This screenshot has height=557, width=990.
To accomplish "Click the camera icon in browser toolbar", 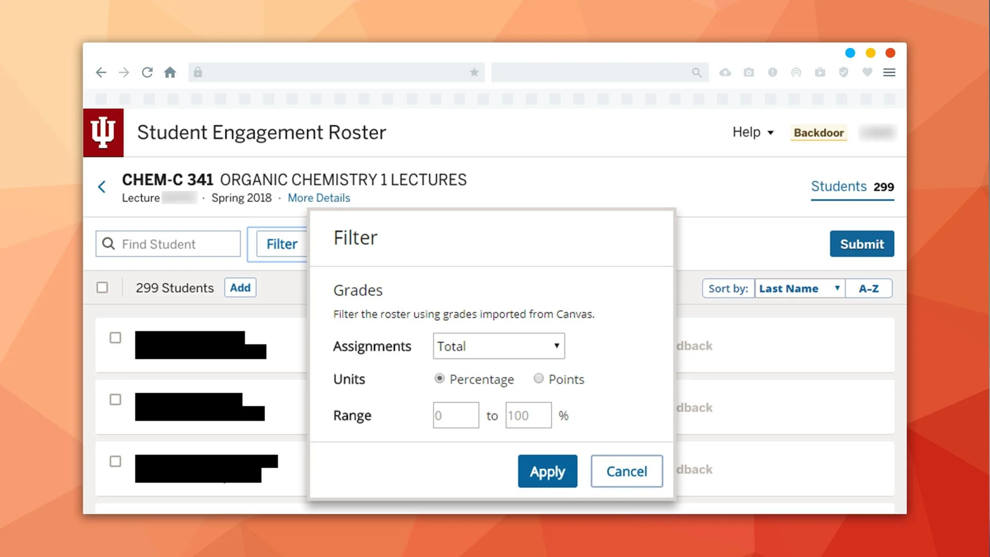I will [x=749, y=73].
